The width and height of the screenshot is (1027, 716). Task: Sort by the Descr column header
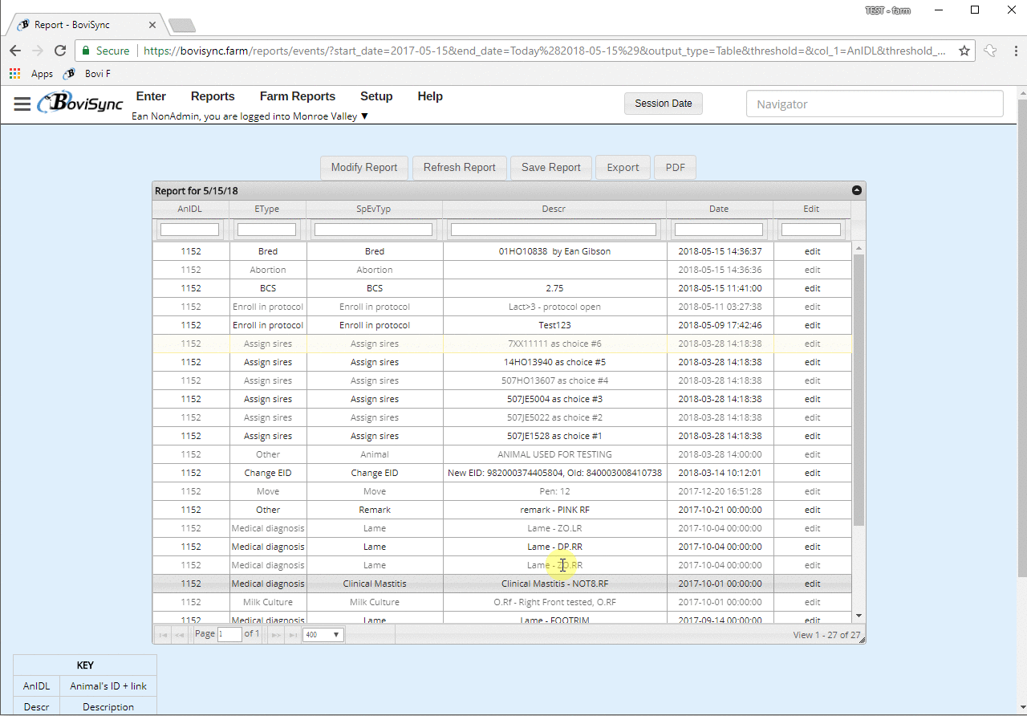click(x=554, y=209)
